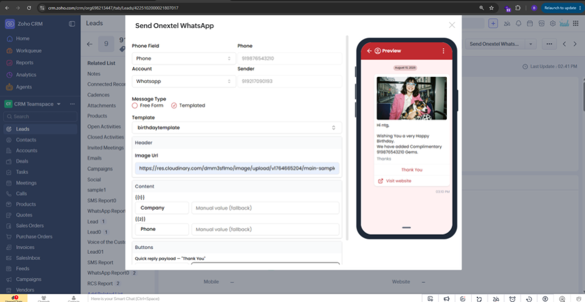Open the Company field selector for {{1}}

click(x=162, y=208)
